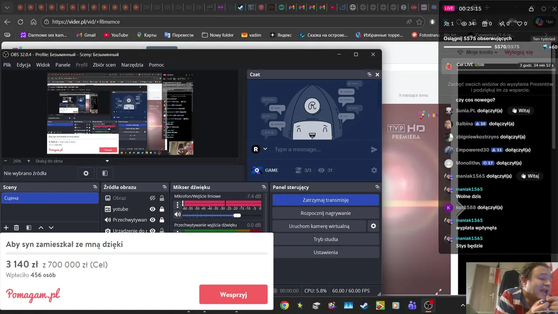Add a new scene with plus icon
This screenshot has height=314, width=558.
tap(6, 228)
